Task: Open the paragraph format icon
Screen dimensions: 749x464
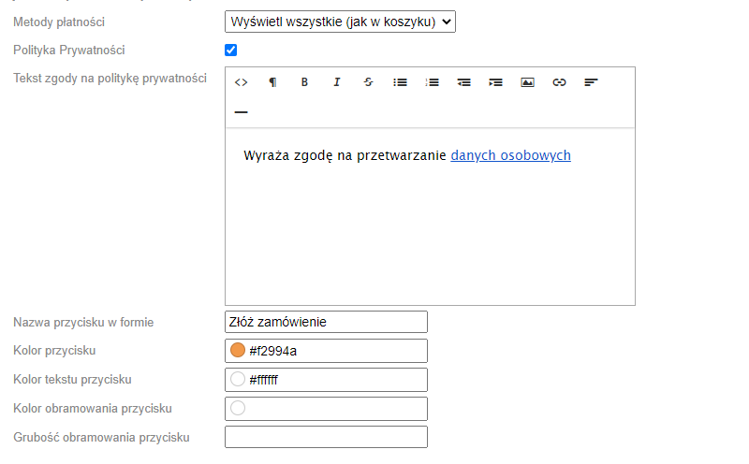Action: tap(272, 82)
